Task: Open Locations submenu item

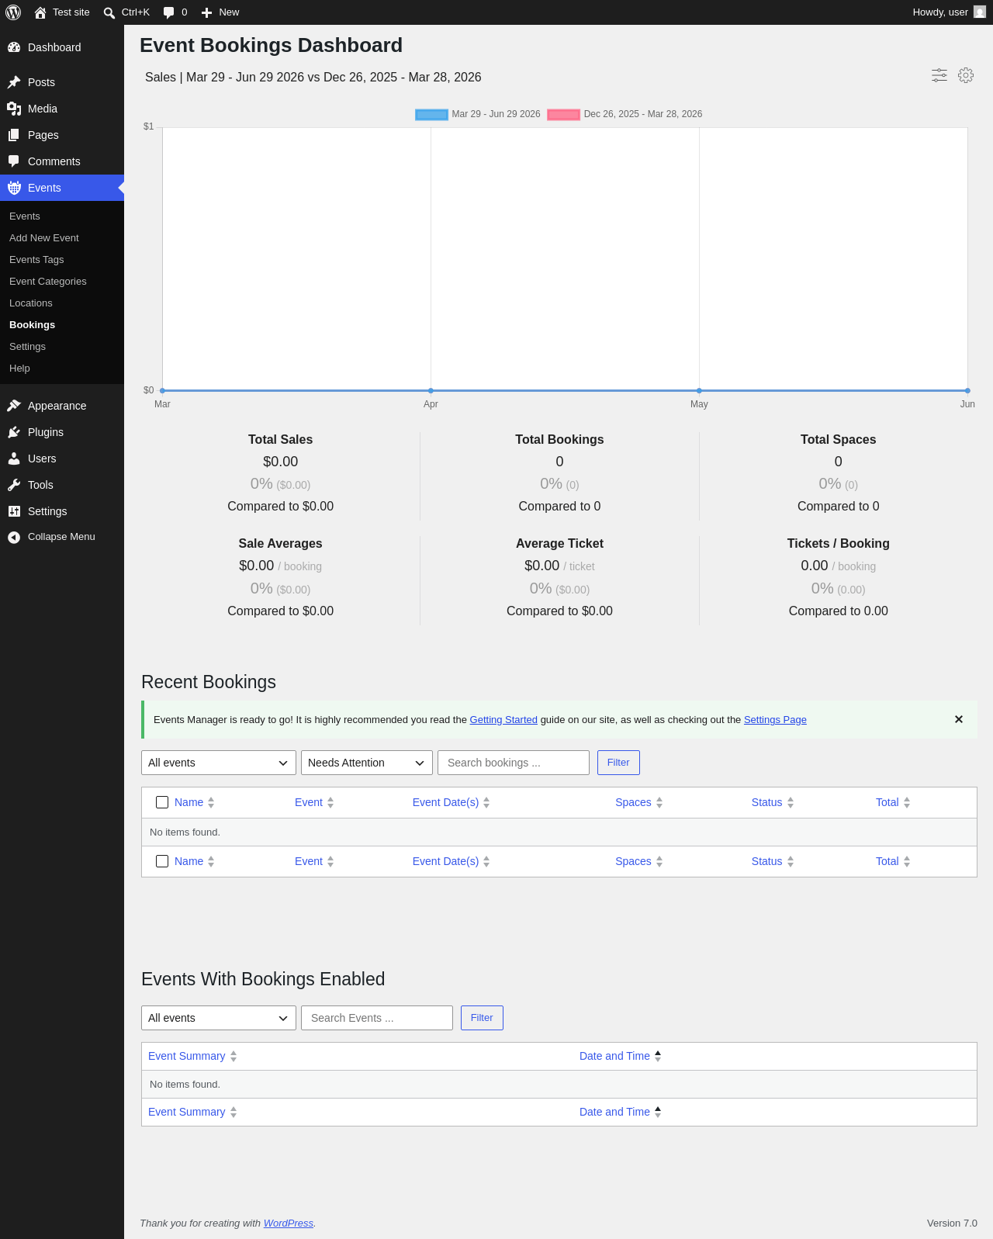Action: coord(31,303)
